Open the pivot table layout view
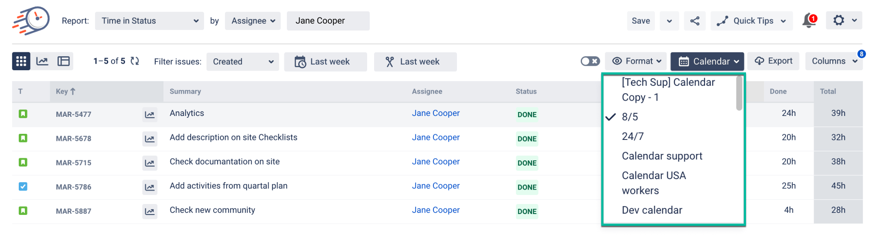This screenshot has width=872, height=238. click(64, 61)
